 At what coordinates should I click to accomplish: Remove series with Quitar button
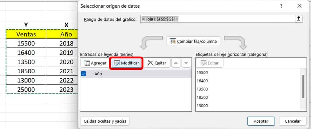157,63
